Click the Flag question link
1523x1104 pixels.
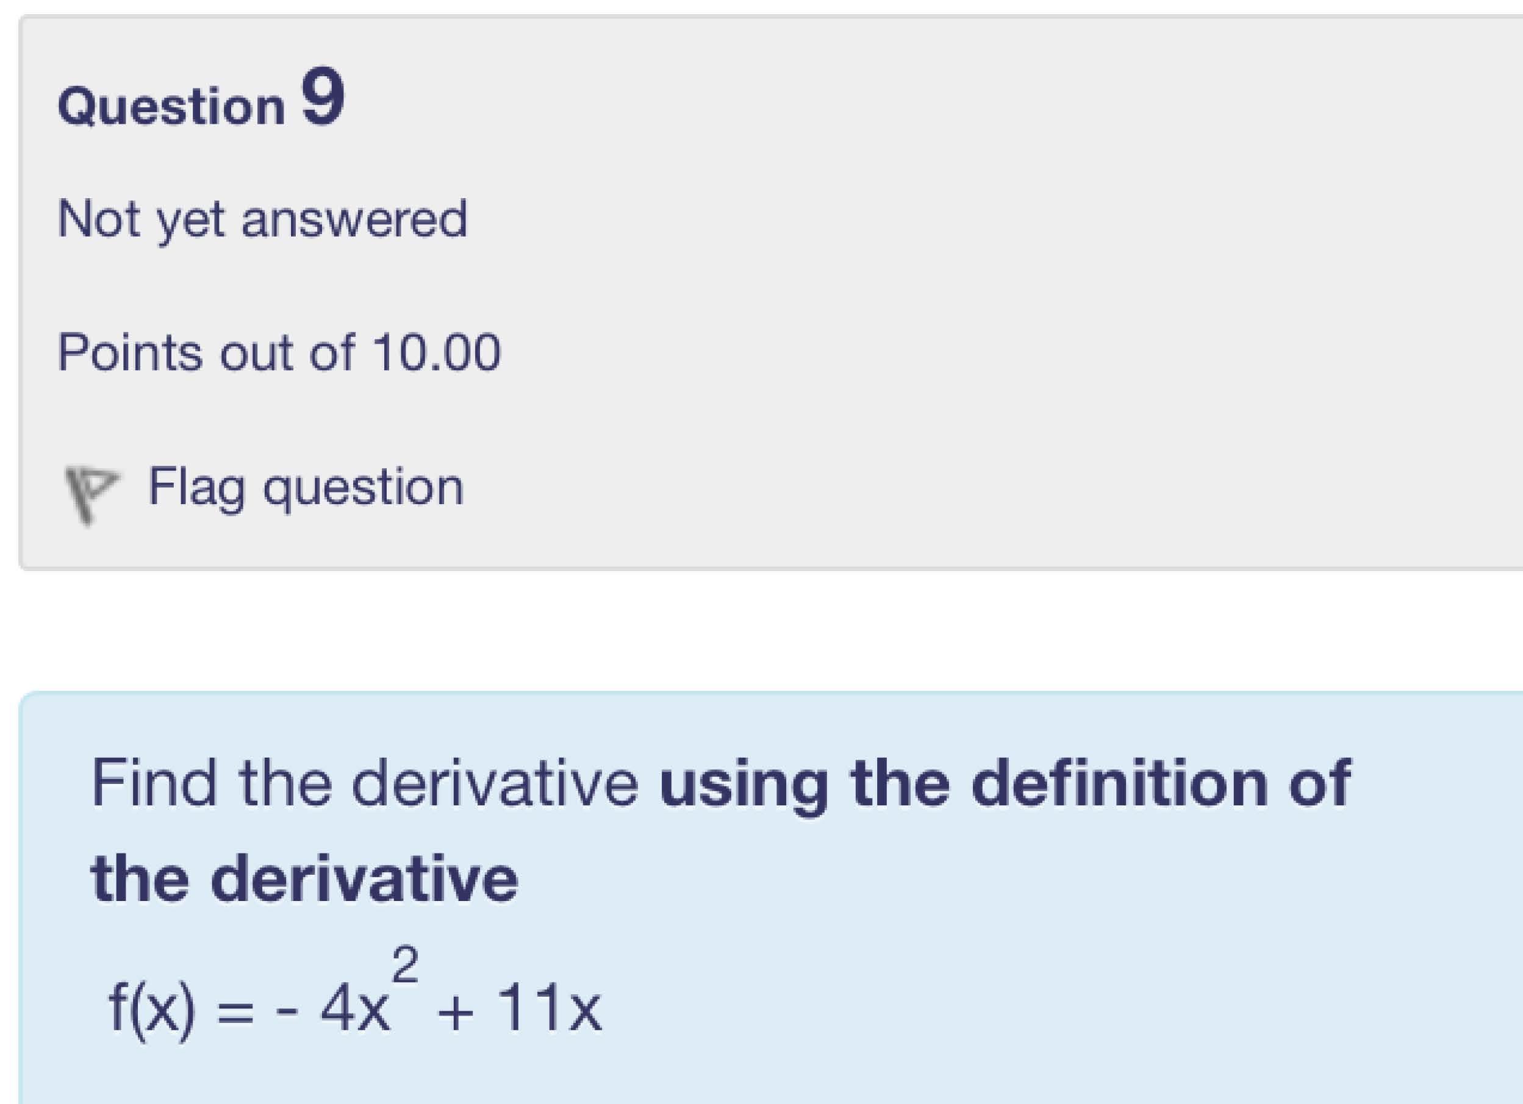[x=306, y=487]
